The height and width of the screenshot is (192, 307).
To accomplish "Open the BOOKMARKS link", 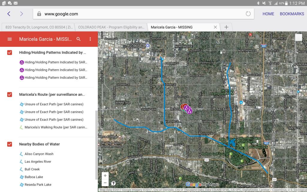I will (292, 14).
